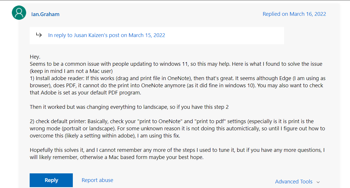Open the Ian.Graham username profile link

coord(45,14)
